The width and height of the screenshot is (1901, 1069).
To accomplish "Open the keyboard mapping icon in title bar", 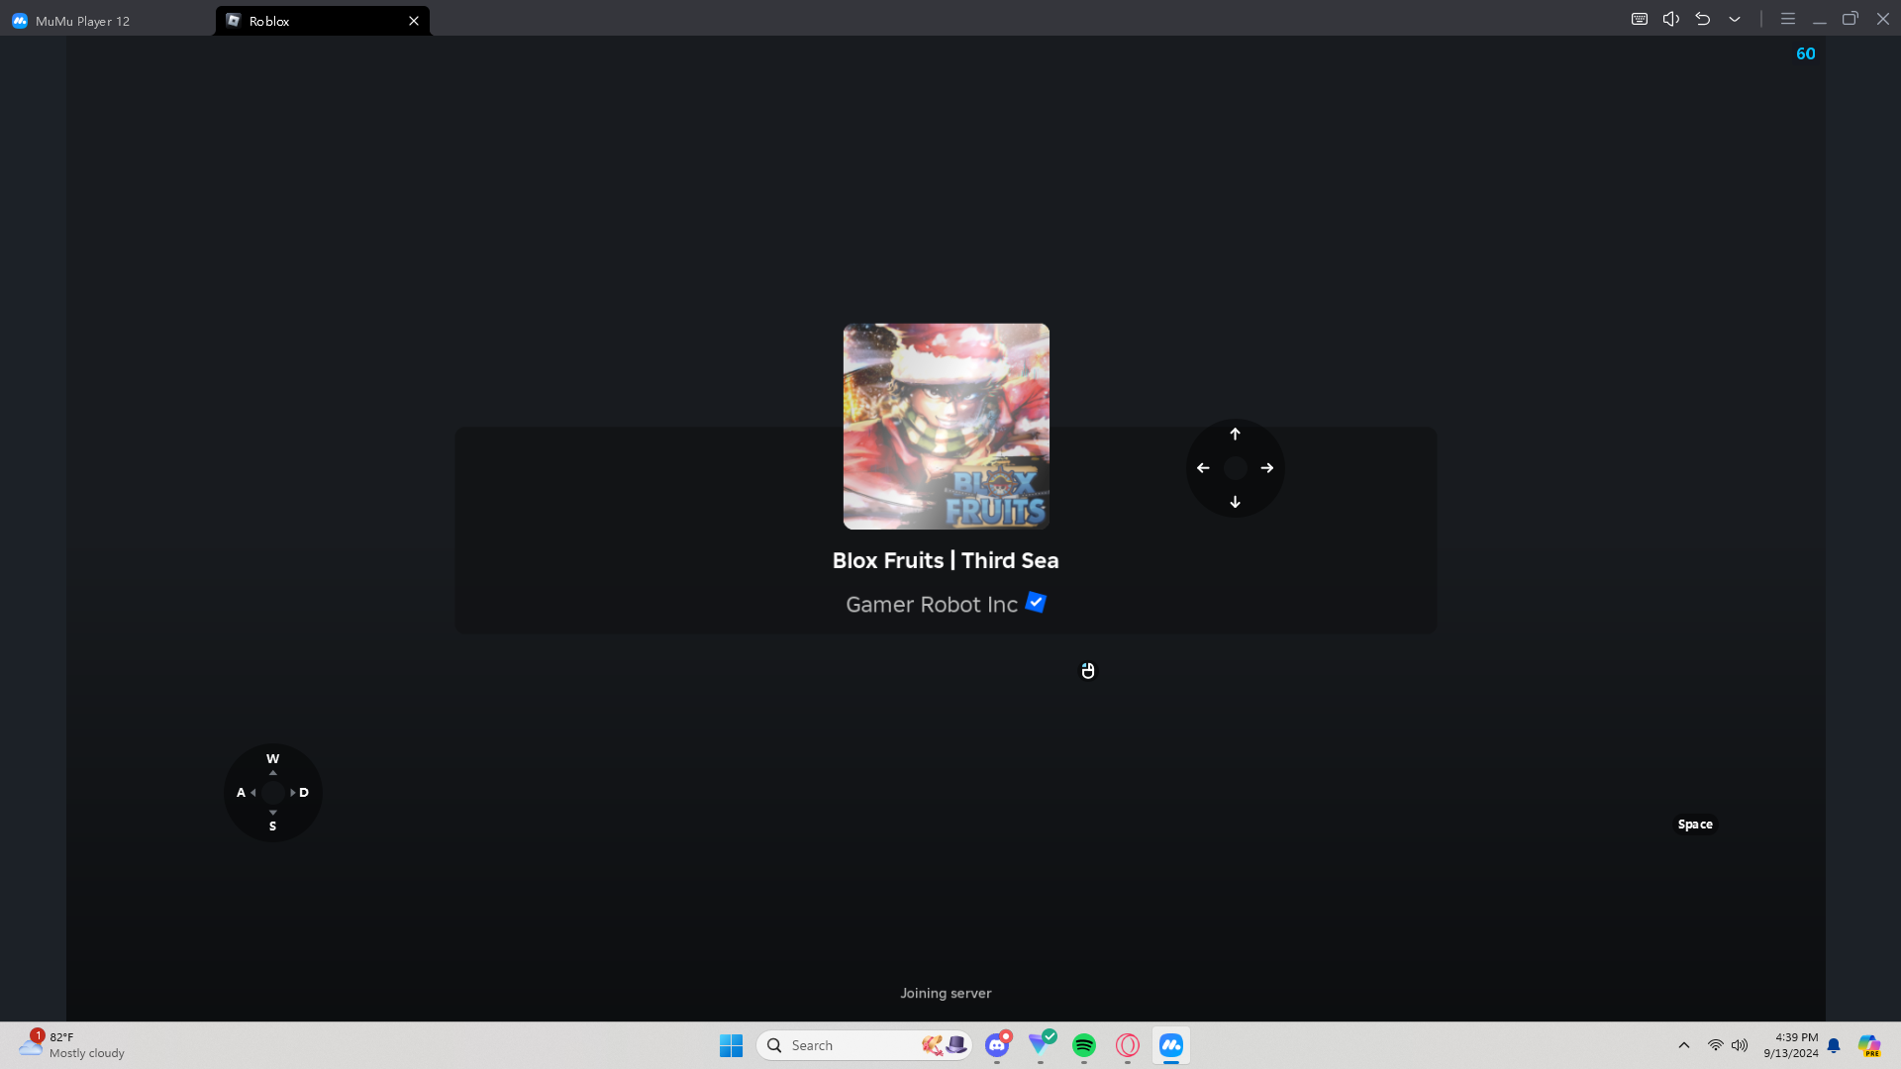I will (x=1640, y=19).
